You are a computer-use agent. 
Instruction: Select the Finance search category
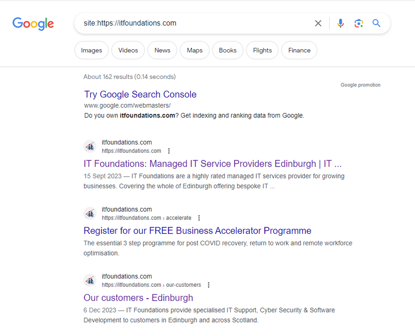pyautogui.click(x=299, y=50)
